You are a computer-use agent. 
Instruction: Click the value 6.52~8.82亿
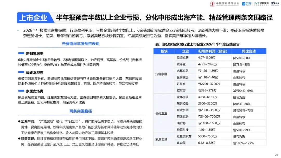[206, 143]
